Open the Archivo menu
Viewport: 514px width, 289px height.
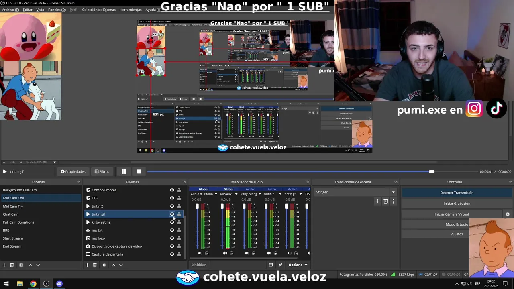[x=10, y=10]
